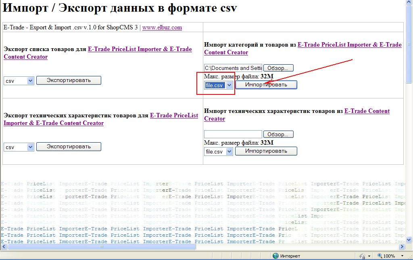Click the privacy/security icon in status bar
Image resolution: width=413 pixels, height=260 pixels.
(x=363, y=256)
